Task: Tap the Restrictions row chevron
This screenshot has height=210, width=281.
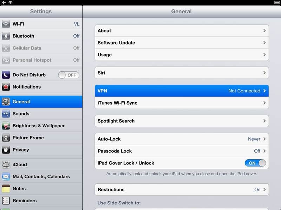Action: (x=264, y=189)
